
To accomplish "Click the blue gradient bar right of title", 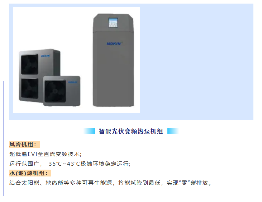I will pos(173,131).
